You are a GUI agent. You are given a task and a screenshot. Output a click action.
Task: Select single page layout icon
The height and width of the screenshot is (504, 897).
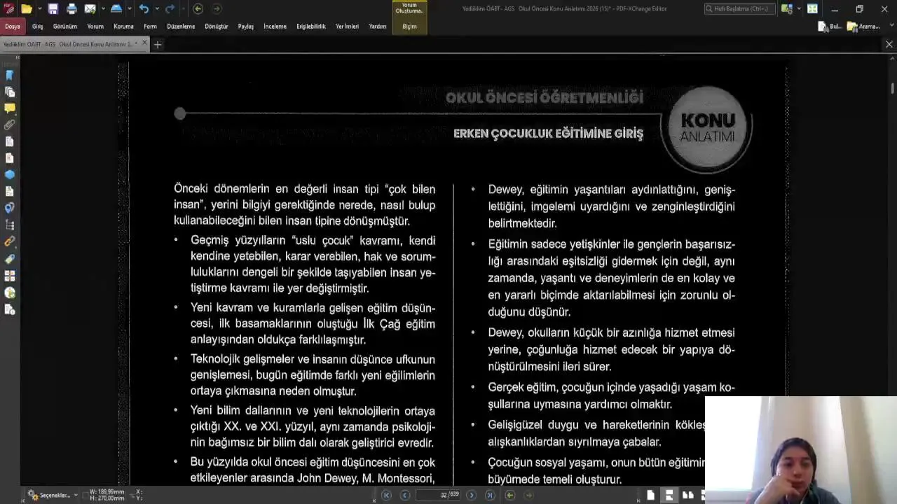651,495
